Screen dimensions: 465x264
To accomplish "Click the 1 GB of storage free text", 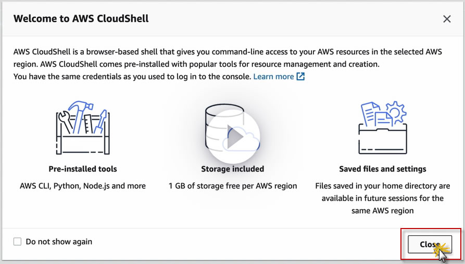I will [x=233, y=186].
